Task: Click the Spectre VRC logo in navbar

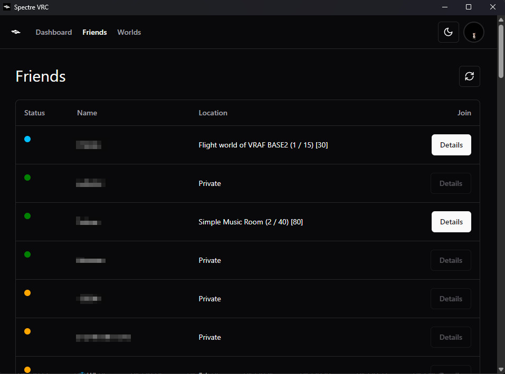Action: [16, 32]
